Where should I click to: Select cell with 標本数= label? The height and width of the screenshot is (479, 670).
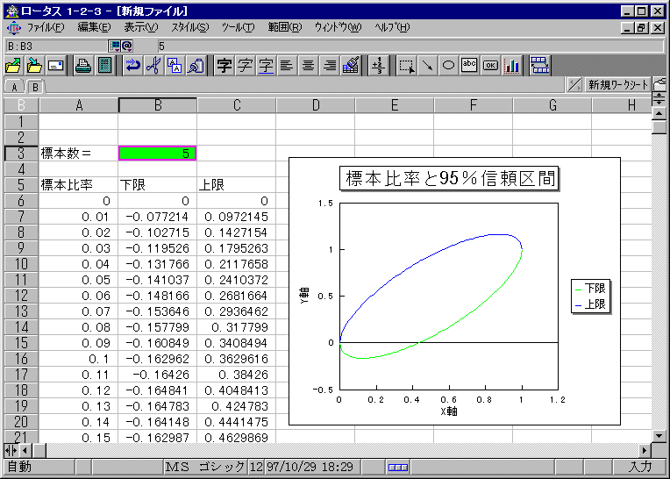[x=78, y=154]
